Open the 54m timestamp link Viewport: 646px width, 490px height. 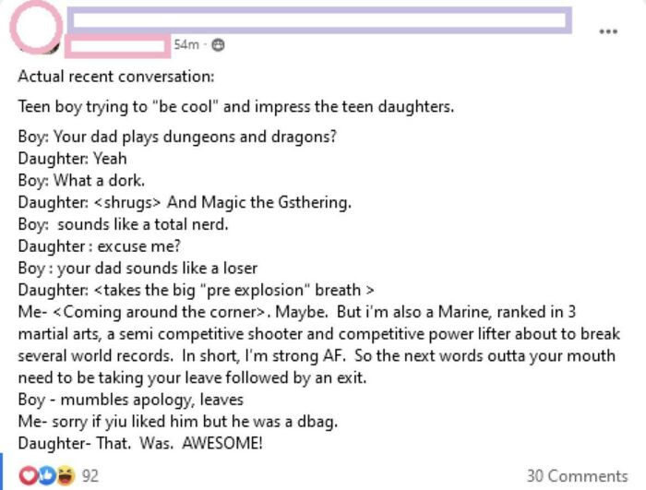(187, 44)
